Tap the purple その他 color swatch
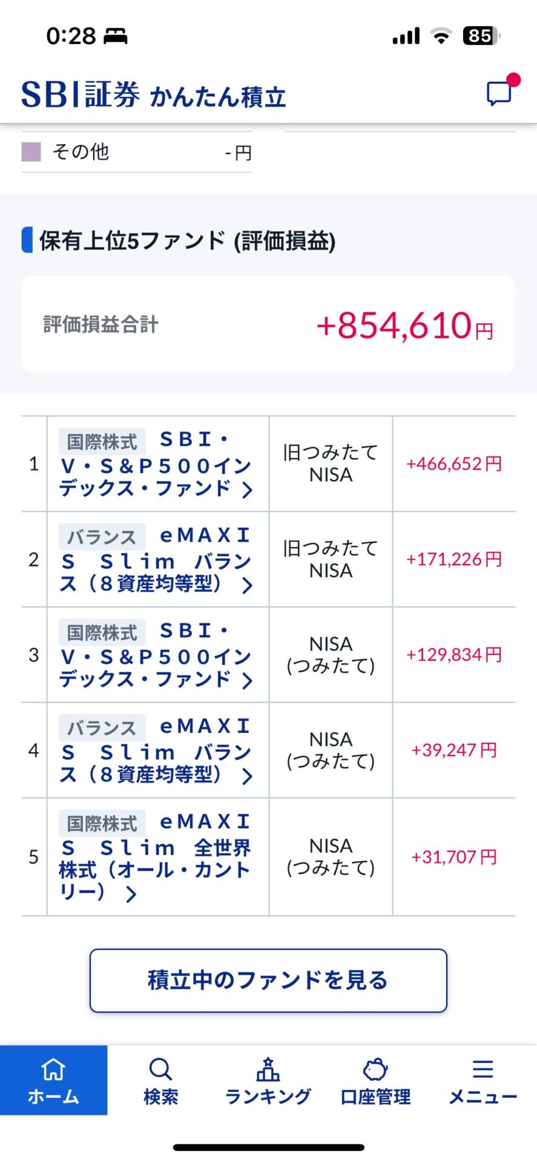 click(x=31, y=152)
